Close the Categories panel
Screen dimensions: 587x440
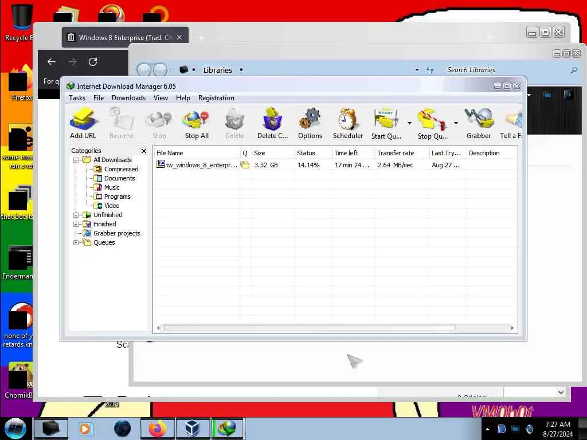(x=144, y=151)
